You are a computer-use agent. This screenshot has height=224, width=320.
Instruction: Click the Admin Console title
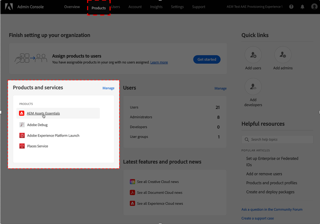[30, 7]
